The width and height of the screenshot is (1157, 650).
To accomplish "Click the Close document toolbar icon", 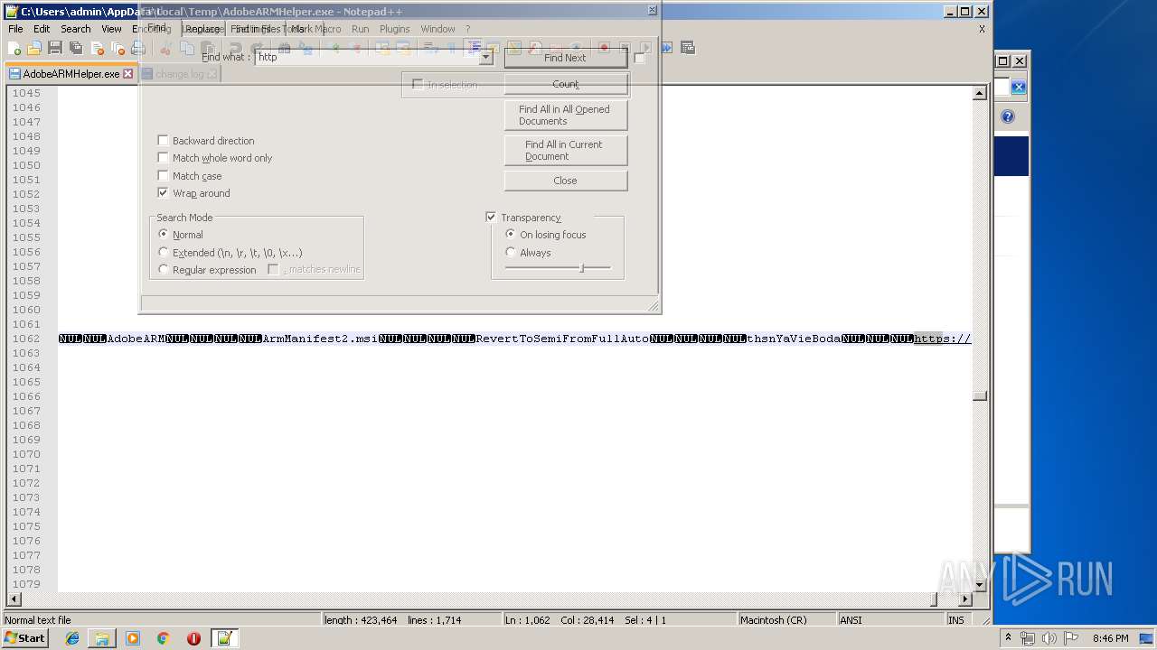I will (97, 48).
